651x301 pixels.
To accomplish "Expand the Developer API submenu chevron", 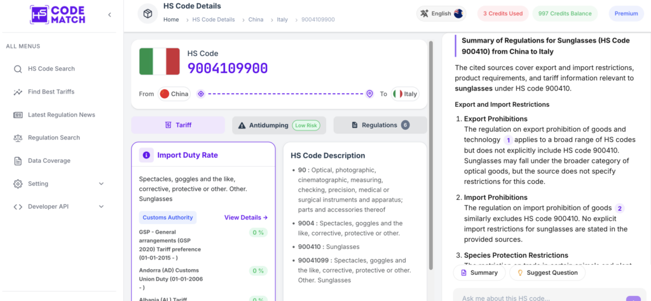I will tap(101, 207).
